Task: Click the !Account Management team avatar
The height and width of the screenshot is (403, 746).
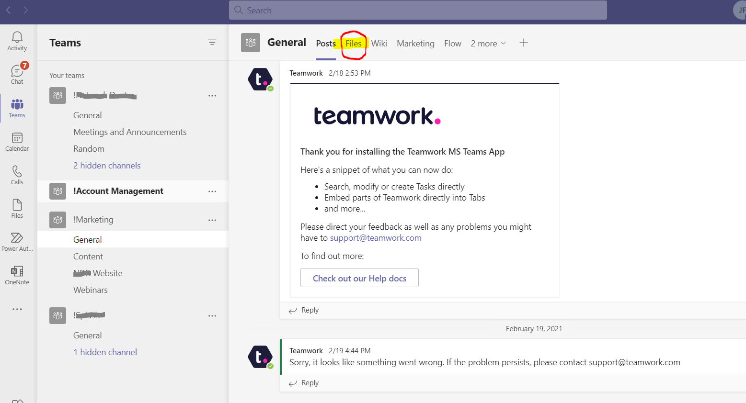Action: click(57, 191)
